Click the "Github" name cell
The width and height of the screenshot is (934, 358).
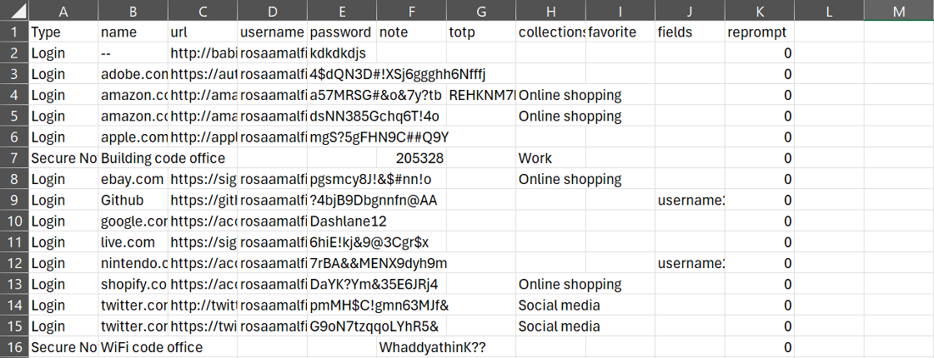coord(133,200)
